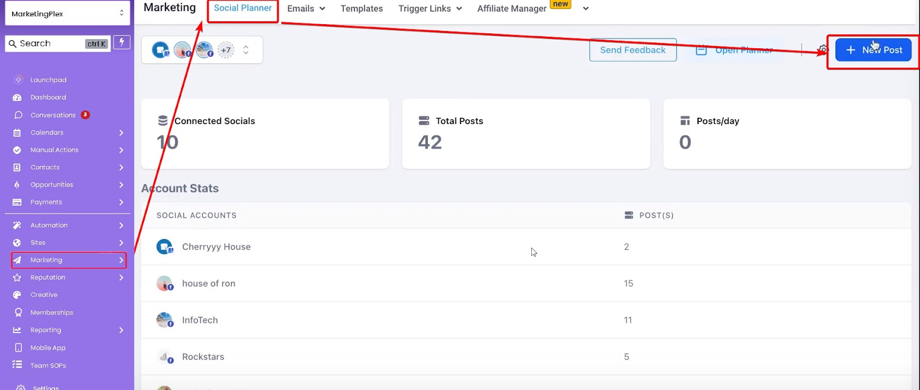Viewport: 920px width, 390px height.
Task: Expand the Contacts submenu arrow
Action: tap(121, 167)
